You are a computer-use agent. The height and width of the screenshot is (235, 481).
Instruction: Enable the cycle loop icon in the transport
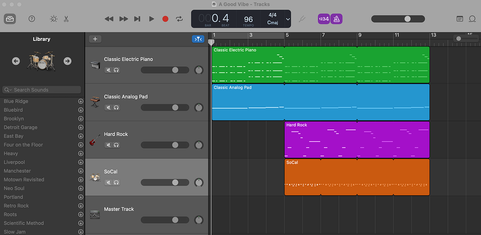[179, 18]
